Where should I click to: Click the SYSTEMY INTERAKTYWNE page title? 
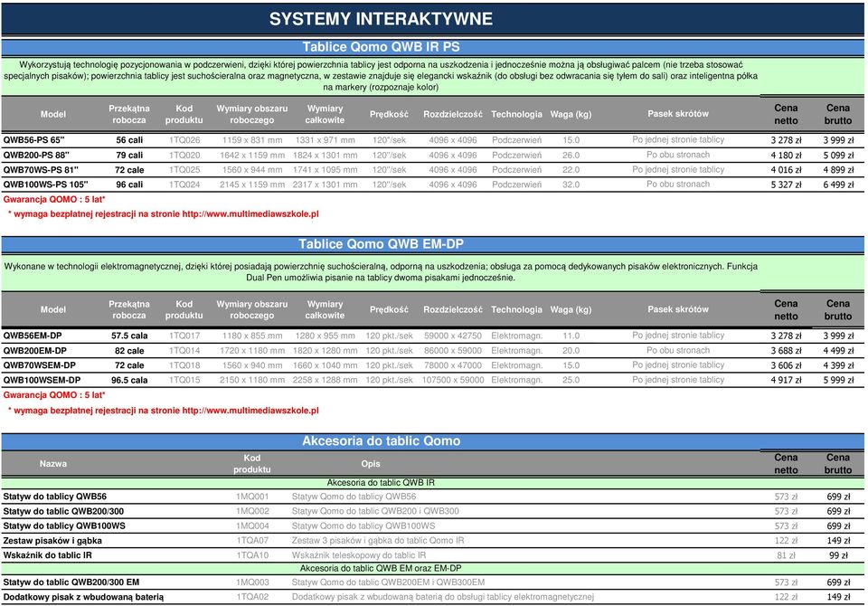coord(381,19)
